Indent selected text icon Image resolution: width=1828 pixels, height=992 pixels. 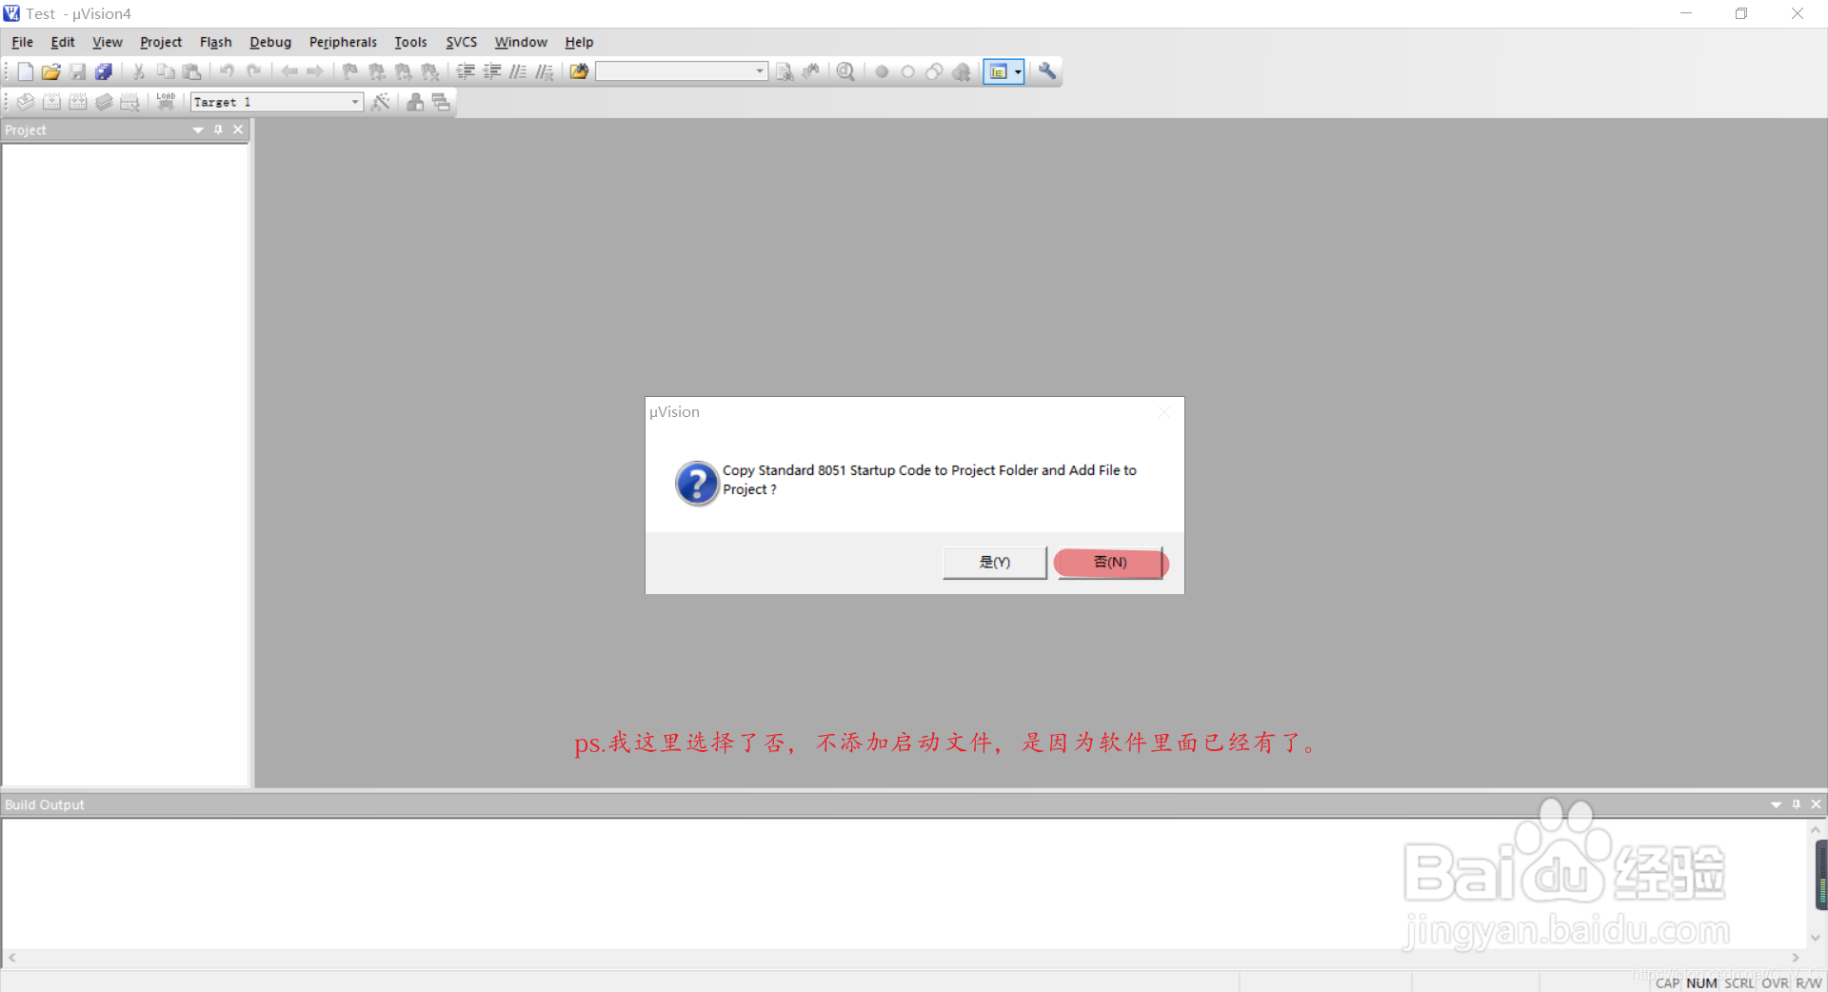(x=466, y=71)
